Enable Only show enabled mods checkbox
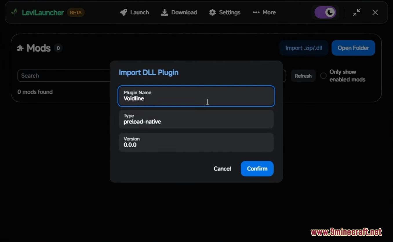Viewport: 393px width, 242px height. click(x=323, y=76)
